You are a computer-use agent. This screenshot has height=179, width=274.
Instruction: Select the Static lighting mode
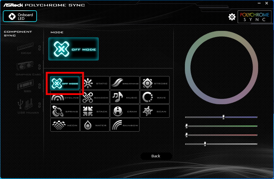click(95, 83)
